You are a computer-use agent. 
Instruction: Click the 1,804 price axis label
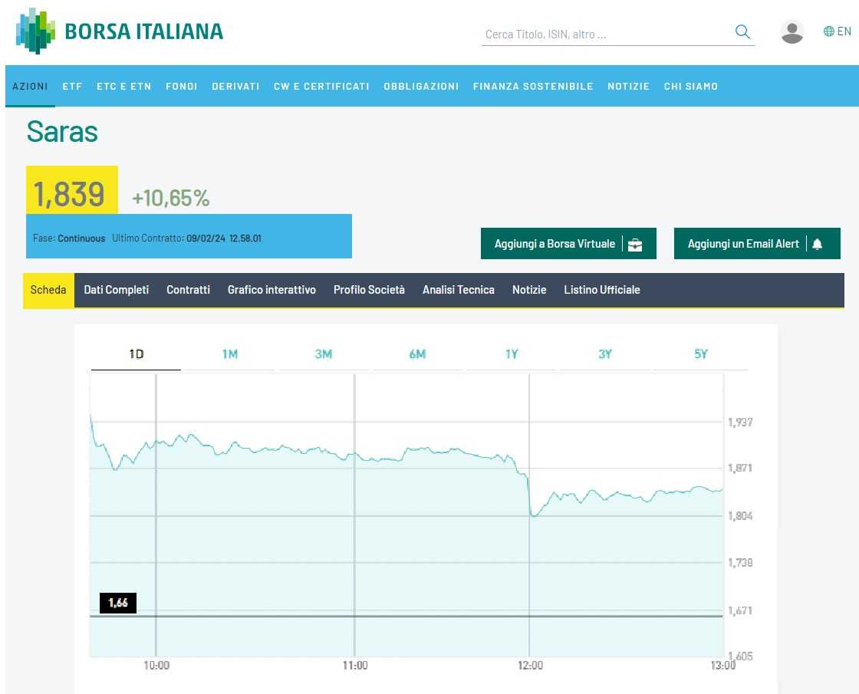740,516
